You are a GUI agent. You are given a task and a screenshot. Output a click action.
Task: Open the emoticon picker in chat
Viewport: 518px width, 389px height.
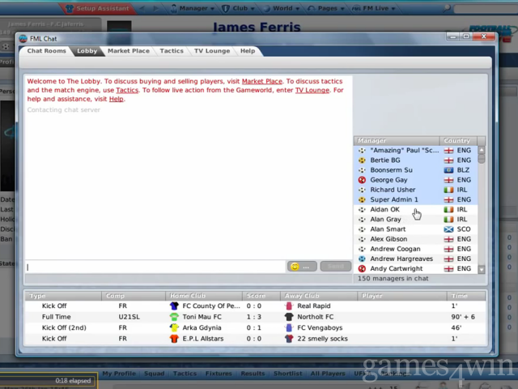[x=301, y=267]
